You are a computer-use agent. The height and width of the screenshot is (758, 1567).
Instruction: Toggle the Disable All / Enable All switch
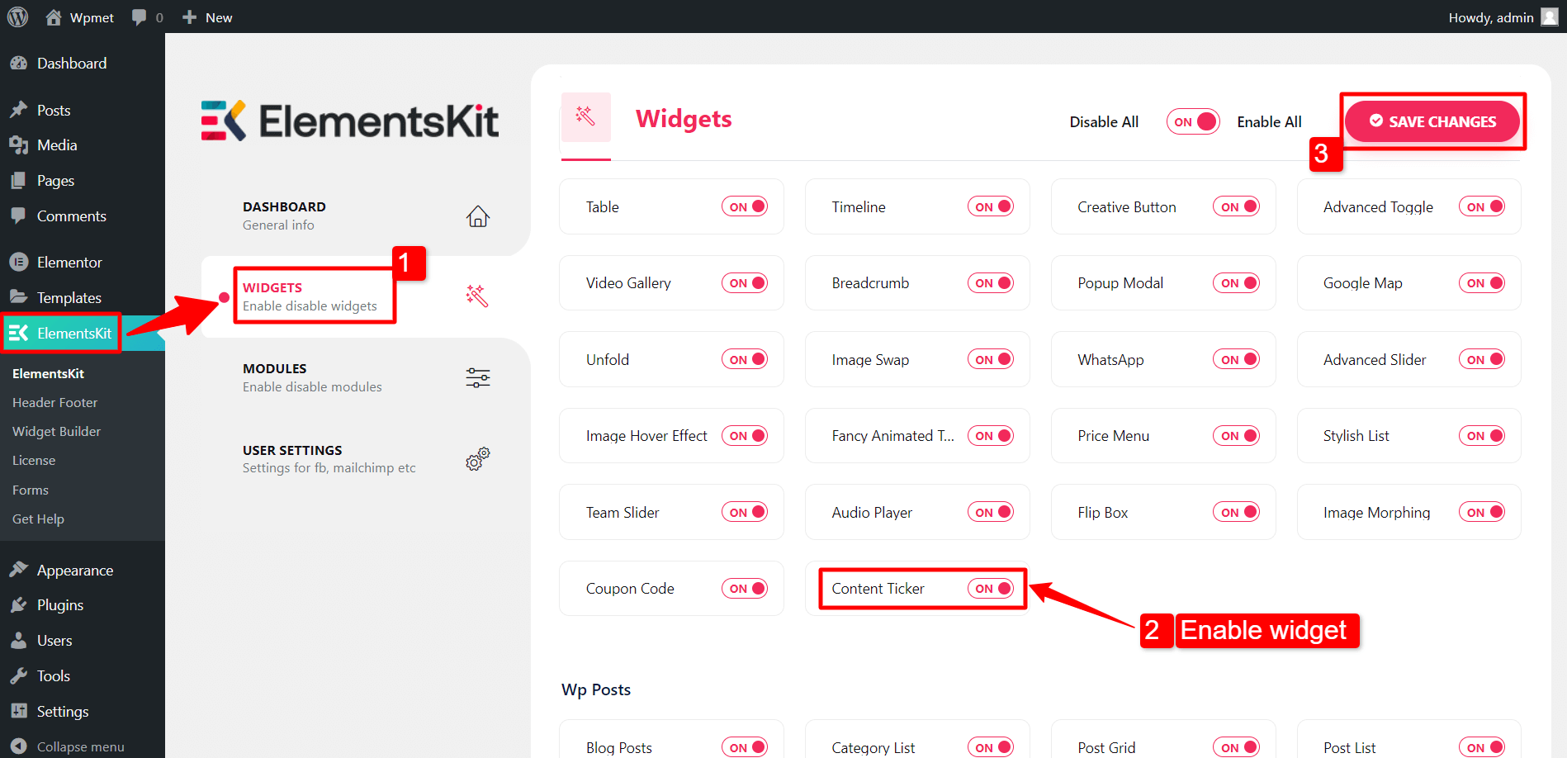1193,121
